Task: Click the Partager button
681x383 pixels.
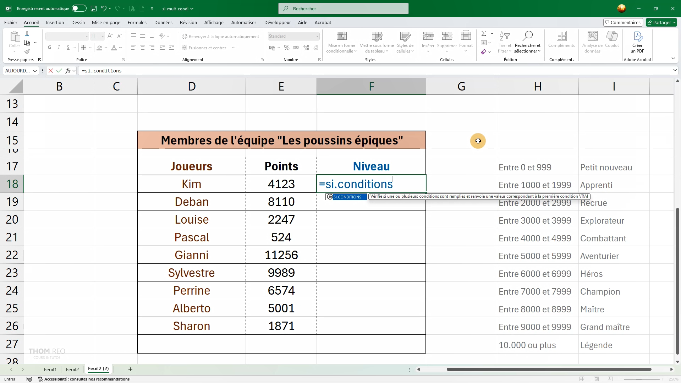Action: (661, 22)
